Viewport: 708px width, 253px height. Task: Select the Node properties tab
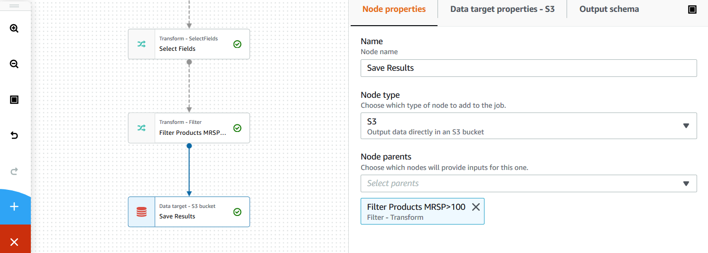pyautogui.click(x=394, y=9)
